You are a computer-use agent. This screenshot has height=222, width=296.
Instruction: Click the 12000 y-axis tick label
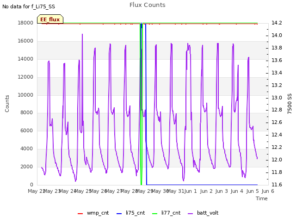(25, 77)
